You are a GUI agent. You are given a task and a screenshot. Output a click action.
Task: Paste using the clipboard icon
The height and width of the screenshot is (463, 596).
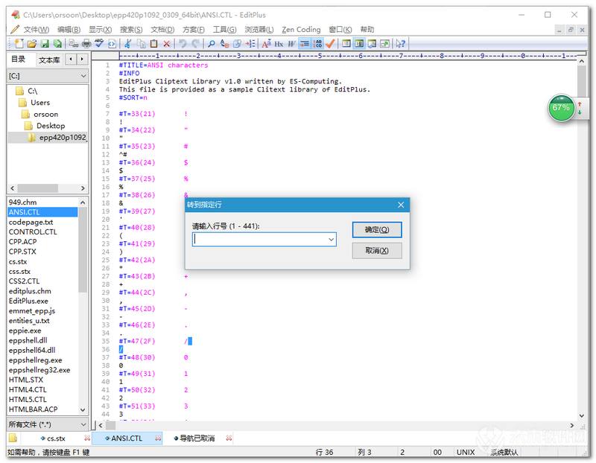153,44
